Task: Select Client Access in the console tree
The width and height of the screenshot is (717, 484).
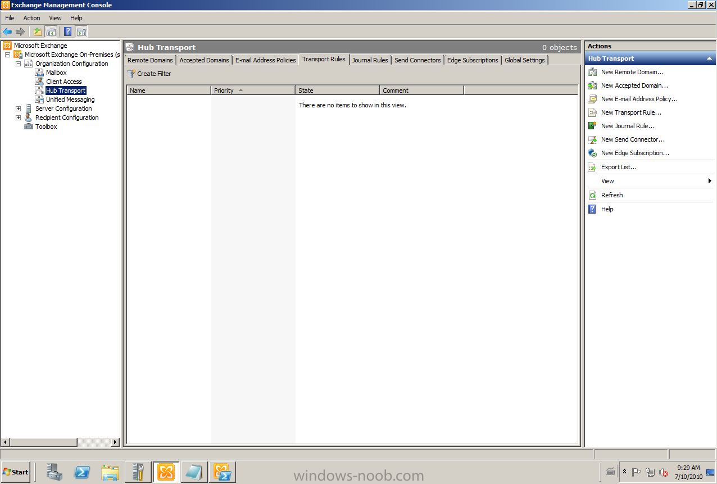Action: [64, 82]
